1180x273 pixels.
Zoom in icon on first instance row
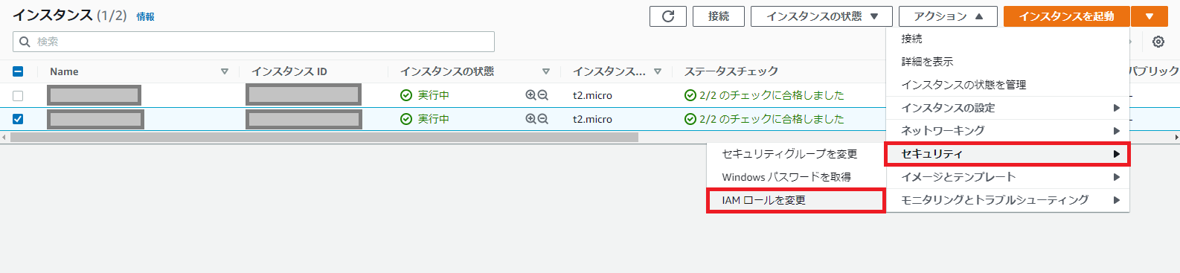[530, 95]
